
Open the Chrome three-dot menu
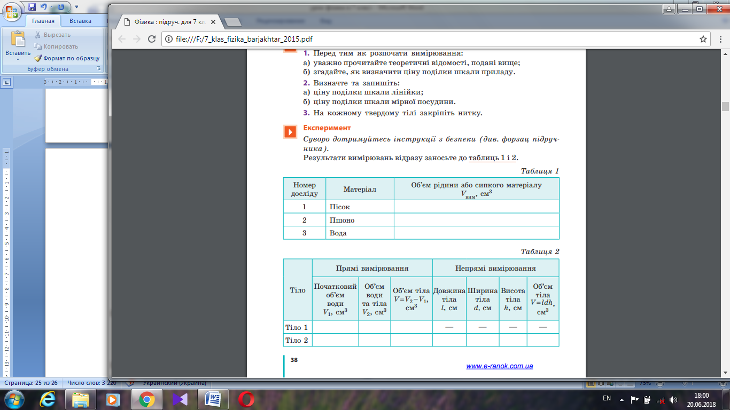719,39
